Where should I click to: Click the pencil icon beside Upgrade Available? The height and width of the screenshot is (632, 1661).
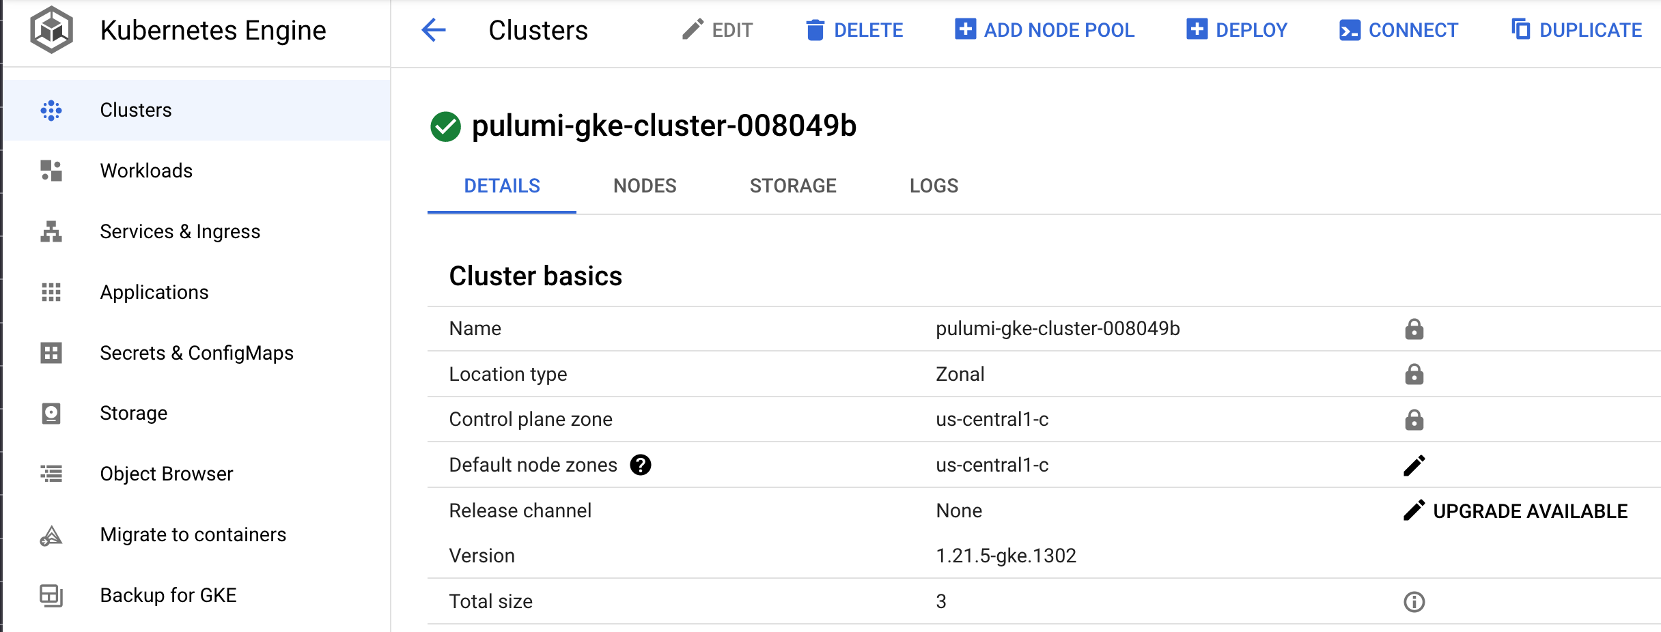(1414, 511)
